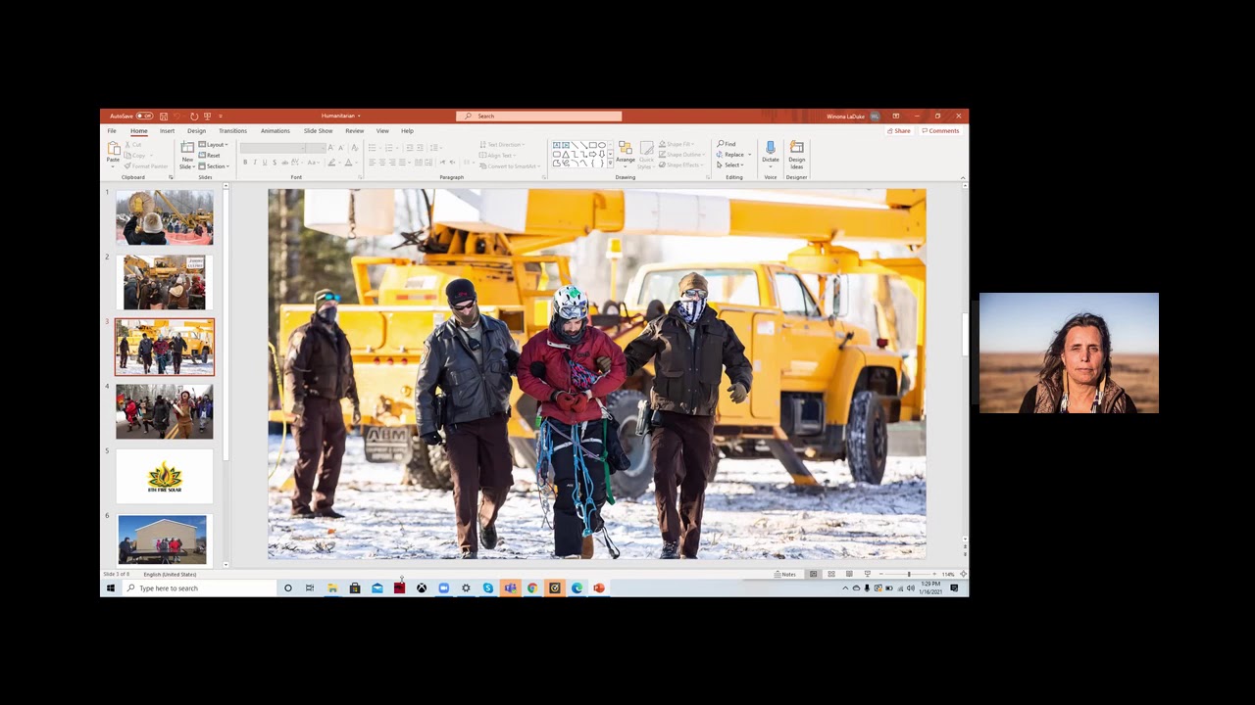Screen dimensions: 1255x705
Task: Start slide show from beginning icon
Action: click(x=207, y=117)
